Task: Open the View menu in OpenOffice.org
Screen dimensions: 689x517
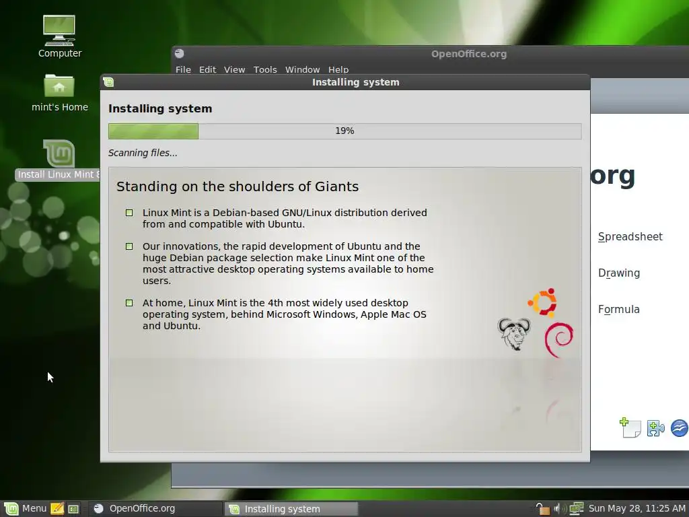Action: click(x=234, y=69)
